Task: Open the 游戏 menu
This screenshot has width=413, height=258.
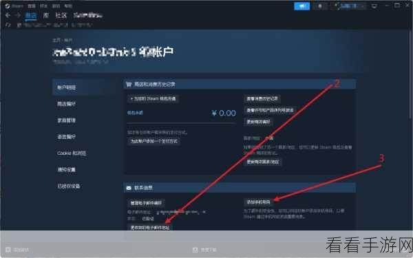Action: 56,6
